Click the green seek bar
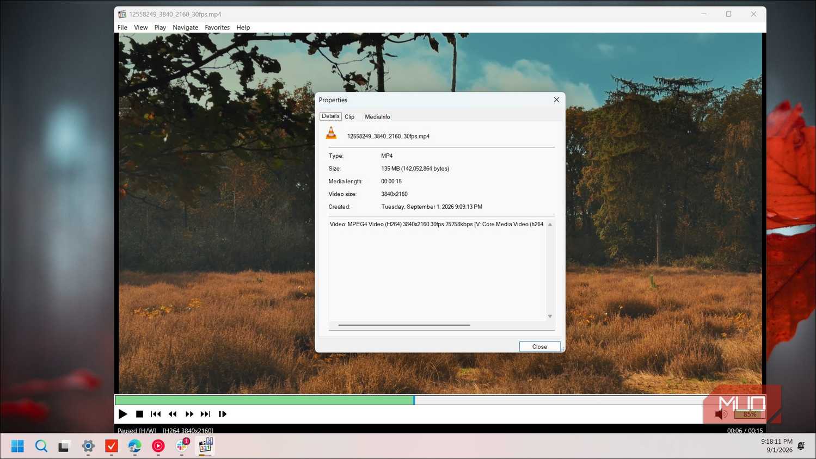Screen dimensions: 816x459 point(264,400)
